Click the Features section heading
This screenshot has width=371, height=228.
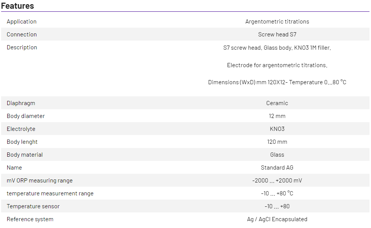[x=17, y=6]
